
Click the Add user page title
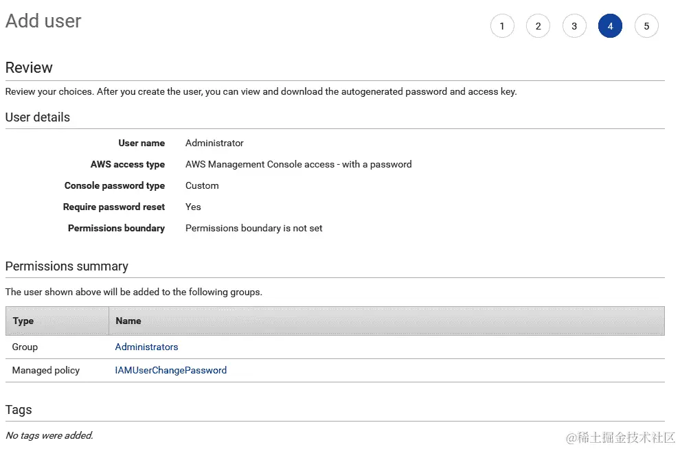43,21
